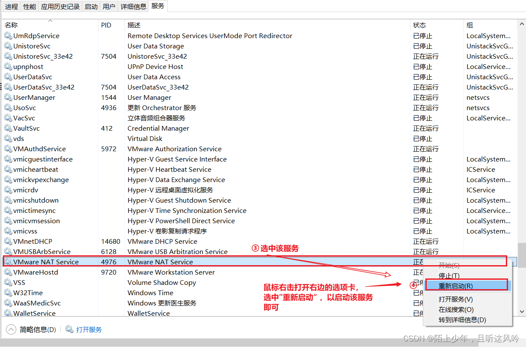Click the gear icon beside UnistoreSvc_33e42
The width and height of the screenshot is (526, 347).
8,57
